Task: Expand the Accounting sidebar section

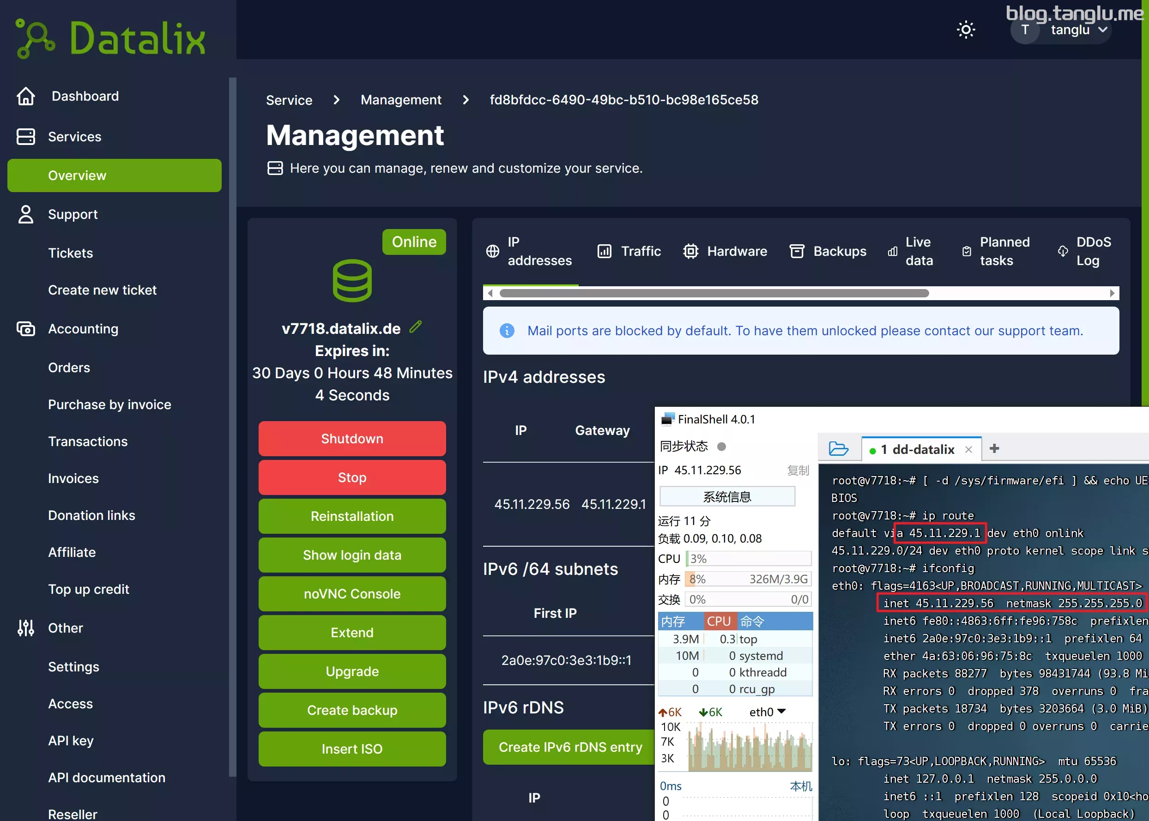Action: tap(83, 329)
